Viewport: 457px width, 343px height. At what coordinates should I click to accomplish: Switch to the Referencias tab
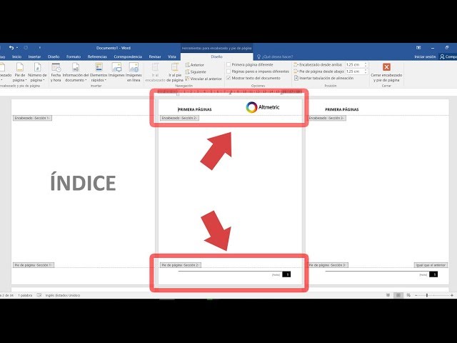96,56
